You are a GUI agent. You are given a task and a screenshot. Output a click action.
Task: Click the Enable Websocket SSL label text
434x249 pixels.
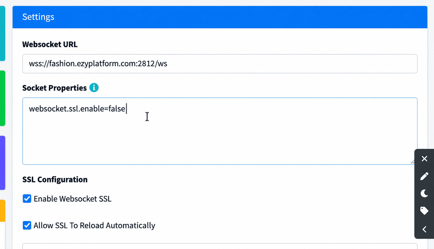[x=73, y=199]
